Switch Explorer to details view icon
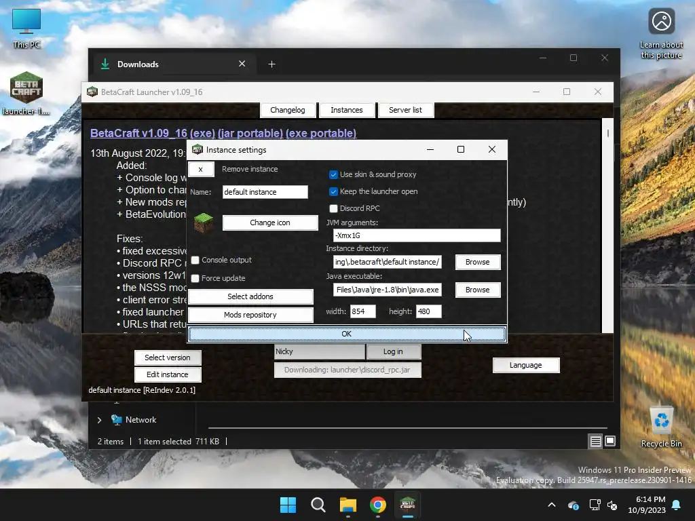This screenshot has width=695, height=521. click(x=595, y=441)
